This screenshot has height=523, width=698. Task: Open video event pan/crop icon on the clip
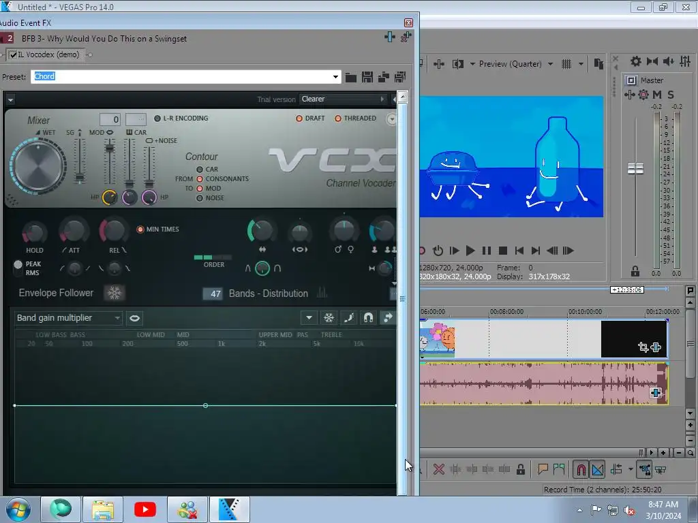[643, 347]
